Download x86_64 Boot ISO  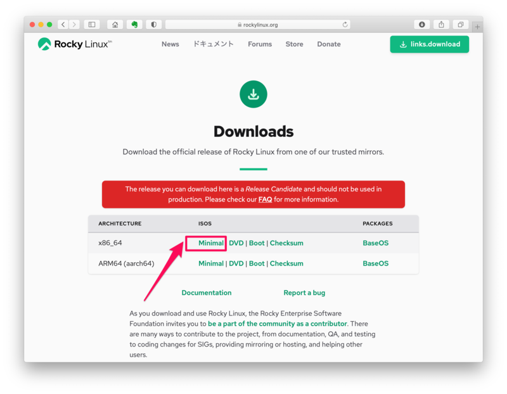coord(257,243)
